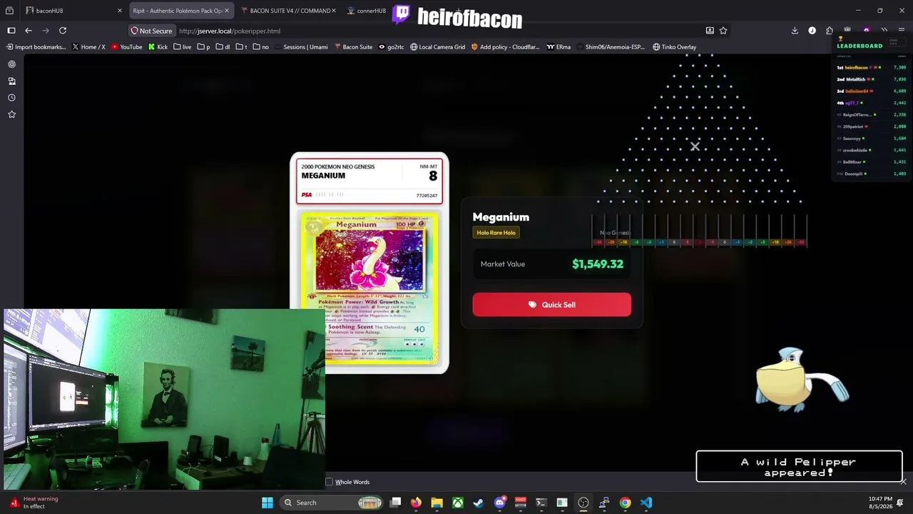
Task: Switch to the baconHUB tab
Action: click(x=74, y=11)
